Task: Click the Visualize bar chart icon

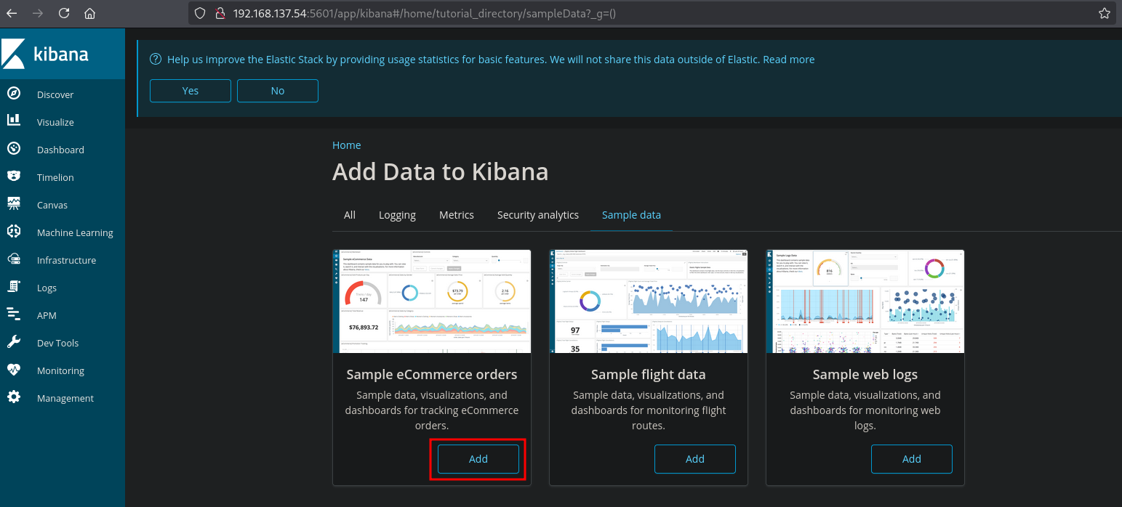Action: pos(13,121)
